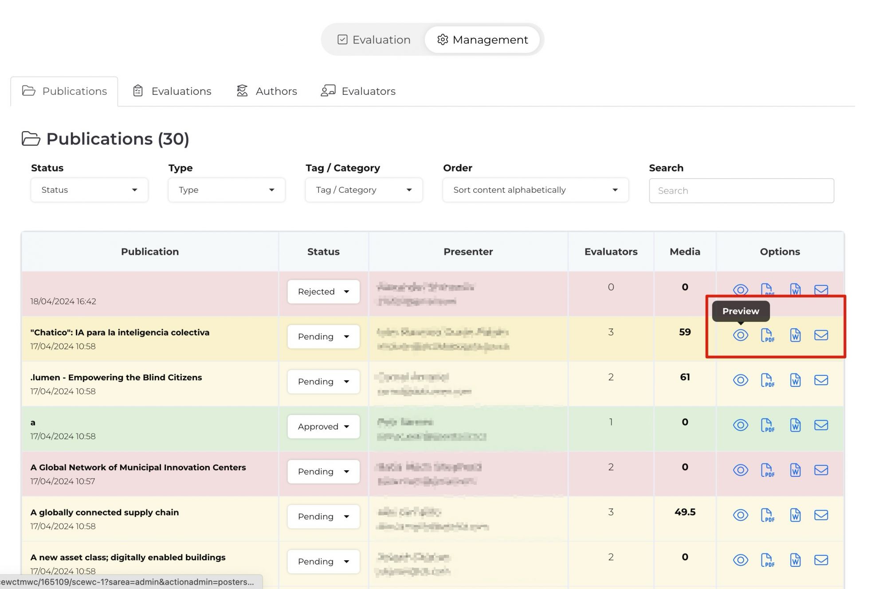Word export for globally connected supply chain
The image size is (887, 589).
(x=795, y=515)
